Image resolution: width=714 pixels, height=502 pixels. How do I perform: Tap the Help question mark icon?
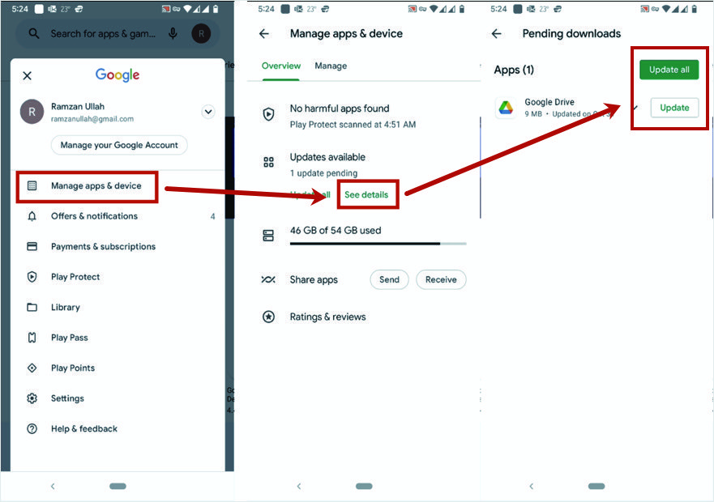coord(32,429)
